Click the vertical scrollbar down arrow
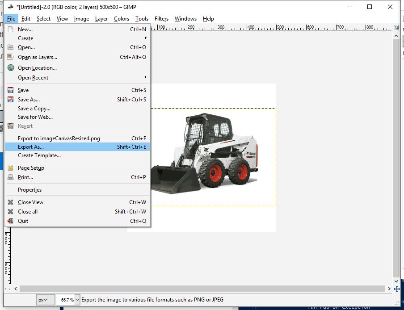 point(396,281)
